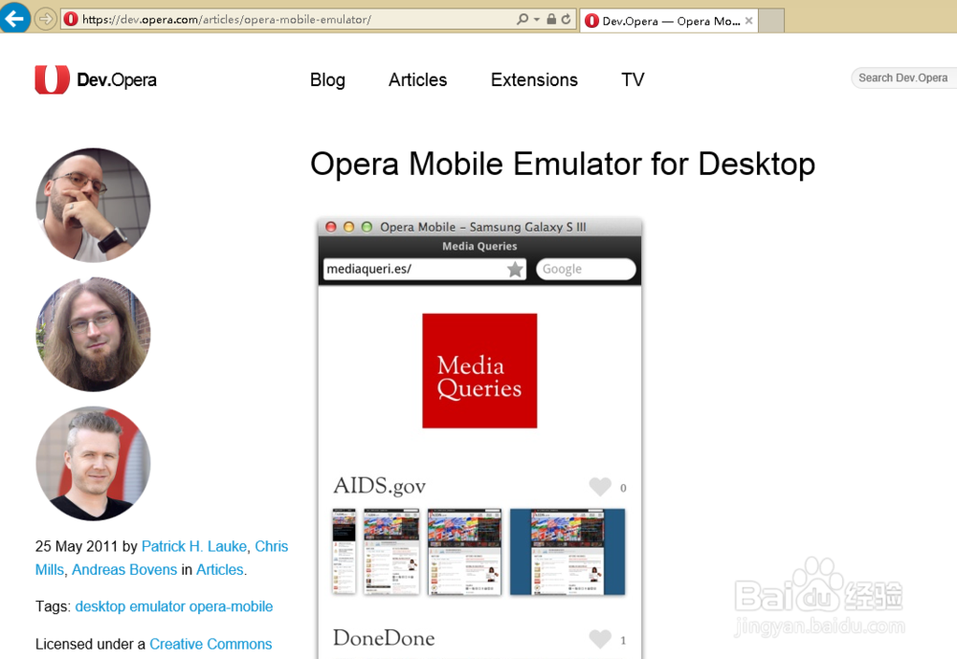Open the address bar dropdown arrow
The image size is (957, 659).
tap(537, 19)
